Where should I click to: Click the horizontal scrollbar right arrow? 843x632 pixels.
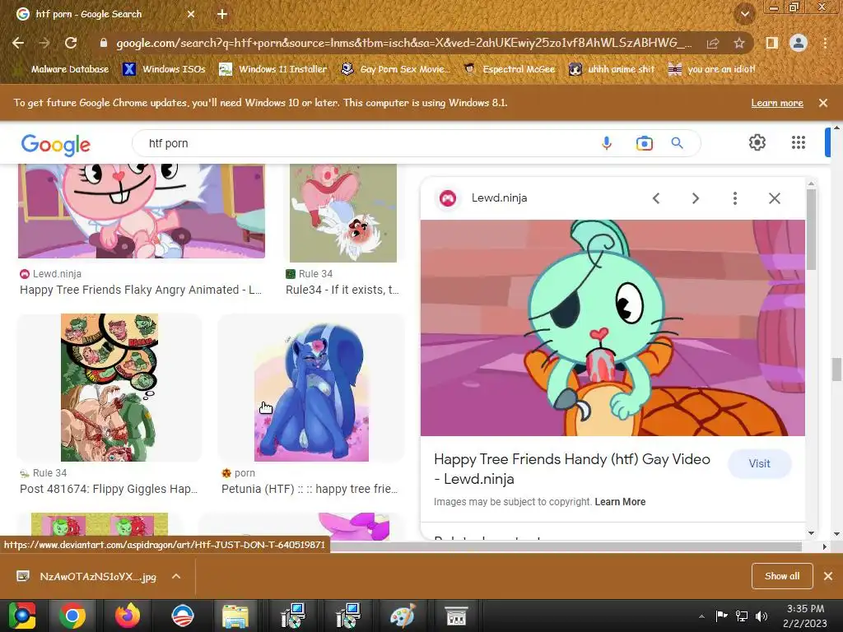[x=825, y=546]
